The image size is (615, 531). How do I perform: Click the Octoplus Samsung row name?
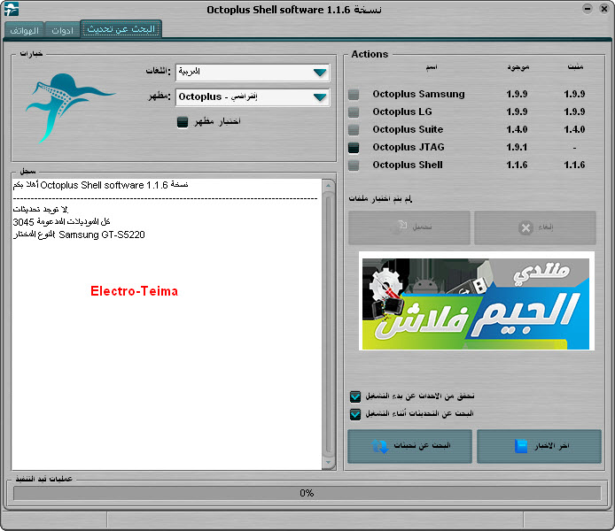[x=418, y=94]
